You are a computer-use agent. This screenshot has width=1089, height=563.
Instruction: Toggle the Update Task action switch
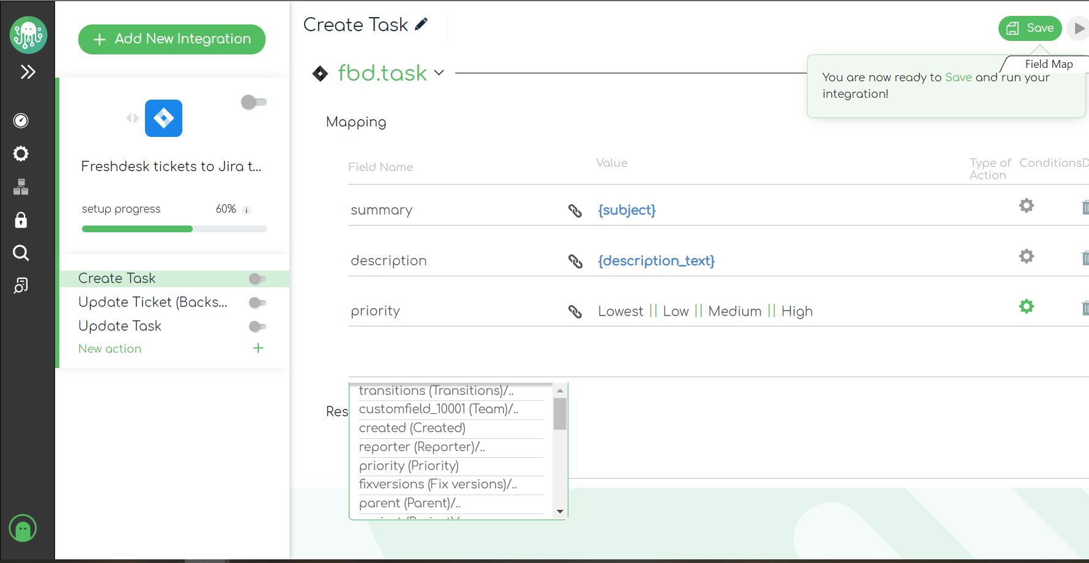[x=257, y=326]
